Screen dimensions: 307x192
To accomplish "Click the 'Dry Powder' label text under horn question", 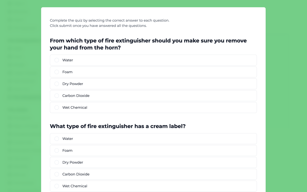I will pos(73,84).
